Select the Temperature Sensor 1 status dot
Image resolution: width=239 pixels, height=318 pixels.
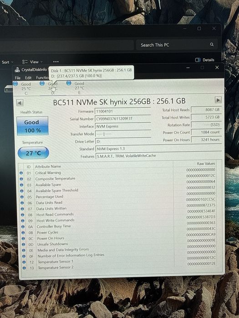(24, 262)
